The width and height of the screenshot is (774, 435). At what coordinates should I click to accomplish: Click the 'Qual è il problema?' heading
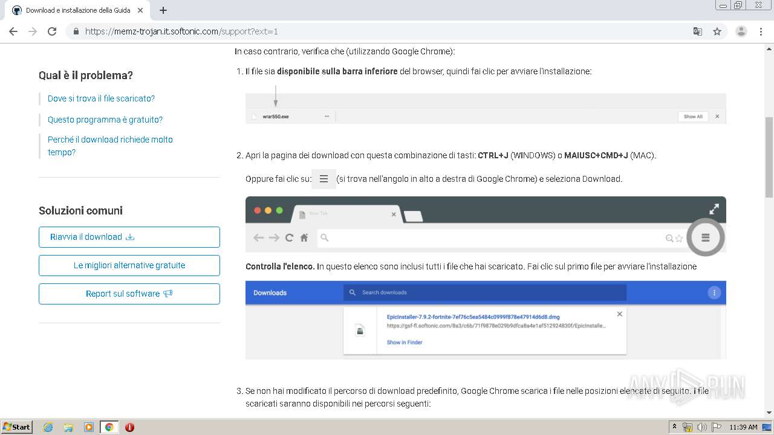(86, 76)
